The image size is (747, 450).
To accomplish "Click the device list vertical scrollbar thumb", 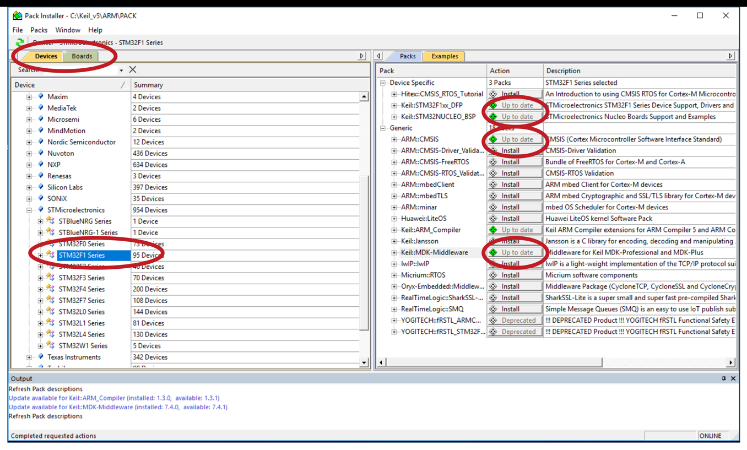I will point(364,252).
